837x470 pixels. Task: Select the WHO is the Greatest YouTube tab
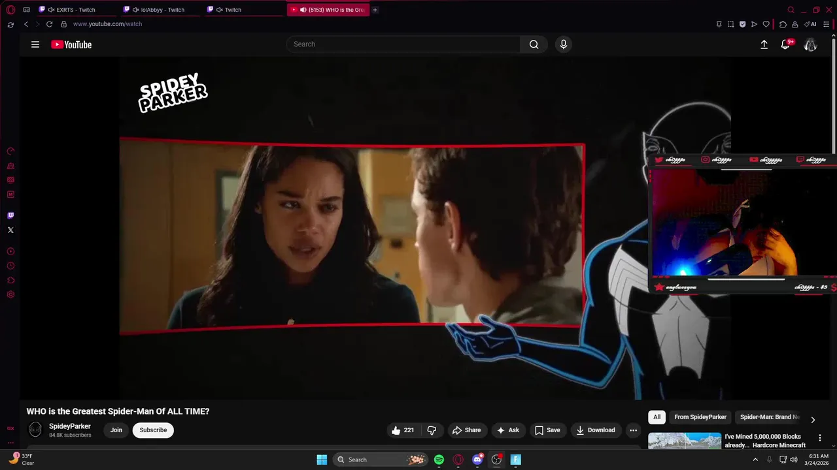click(328, 10)
